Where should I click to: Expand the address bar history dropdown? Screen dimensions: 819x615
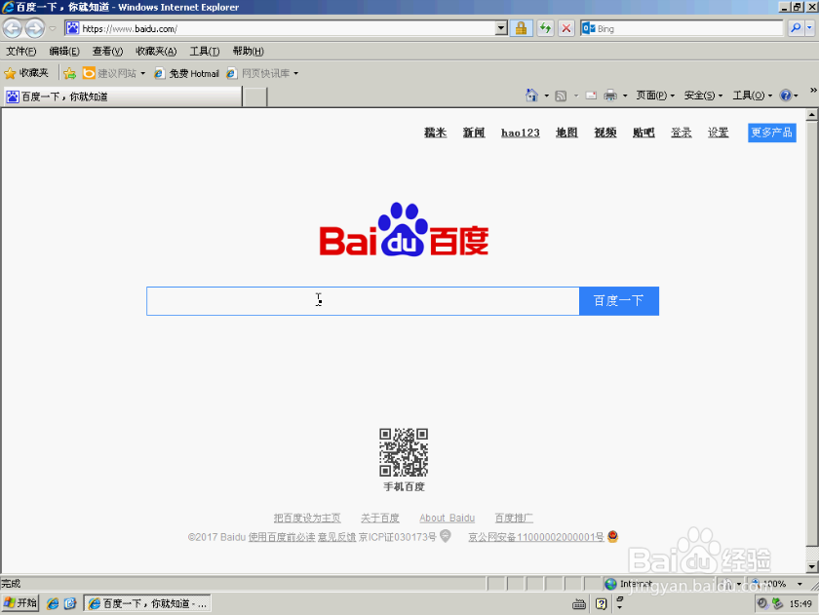501,28
